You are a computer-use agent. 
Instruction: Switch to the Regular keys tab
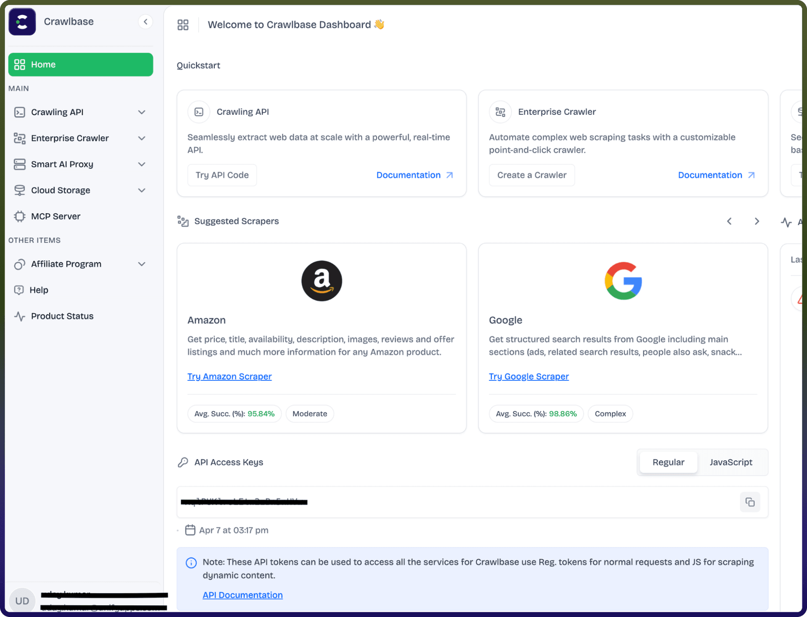pos(668,462)
